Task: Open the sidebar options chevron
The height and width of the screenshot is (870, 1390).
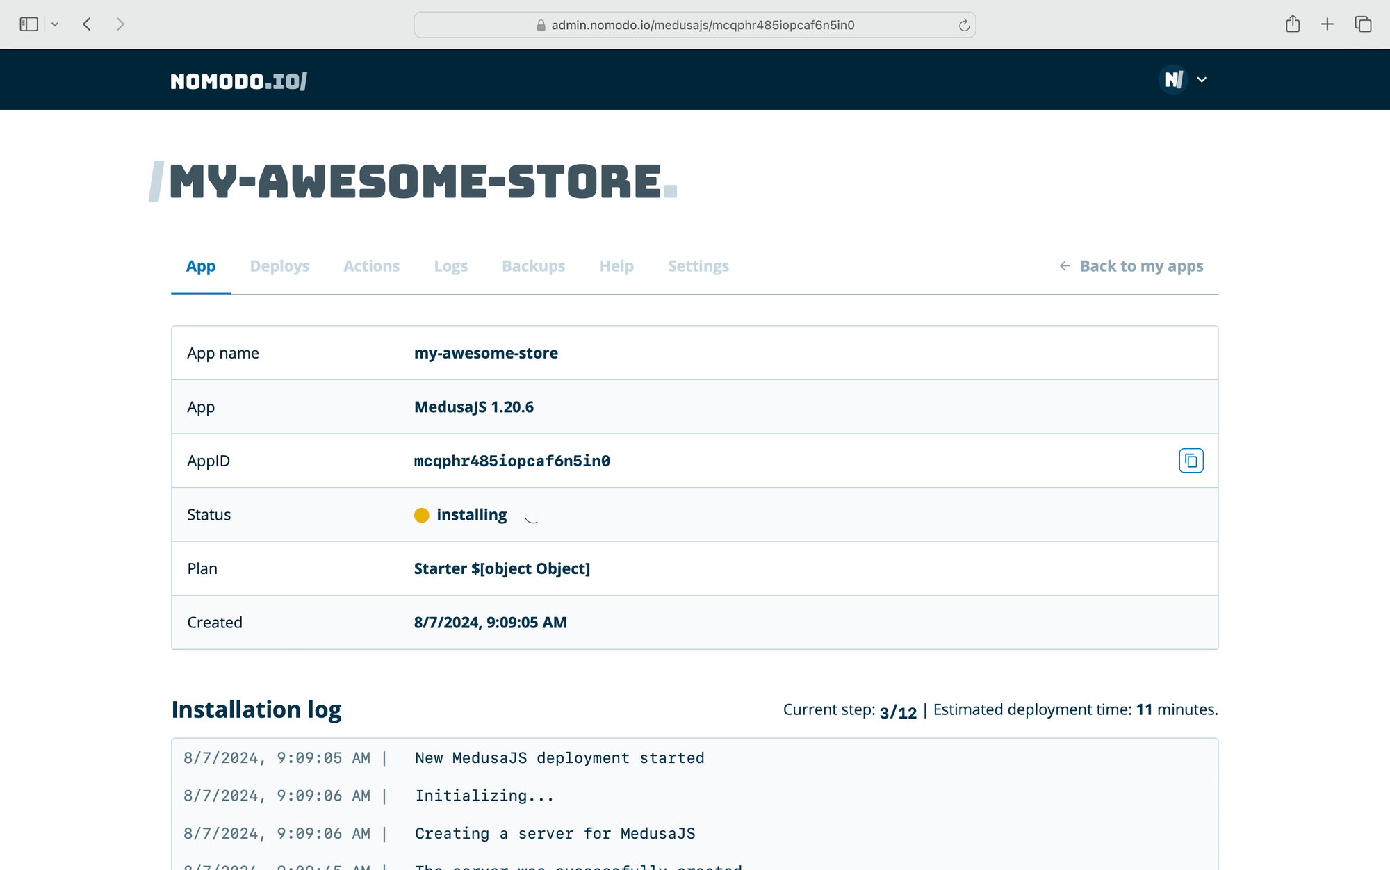Action: (55, 24)
